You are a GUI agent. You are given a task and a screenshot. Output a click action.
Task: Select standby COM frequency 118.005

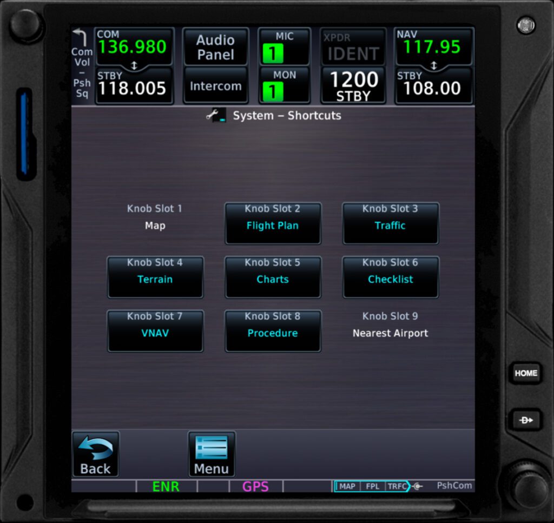(134, 86)
